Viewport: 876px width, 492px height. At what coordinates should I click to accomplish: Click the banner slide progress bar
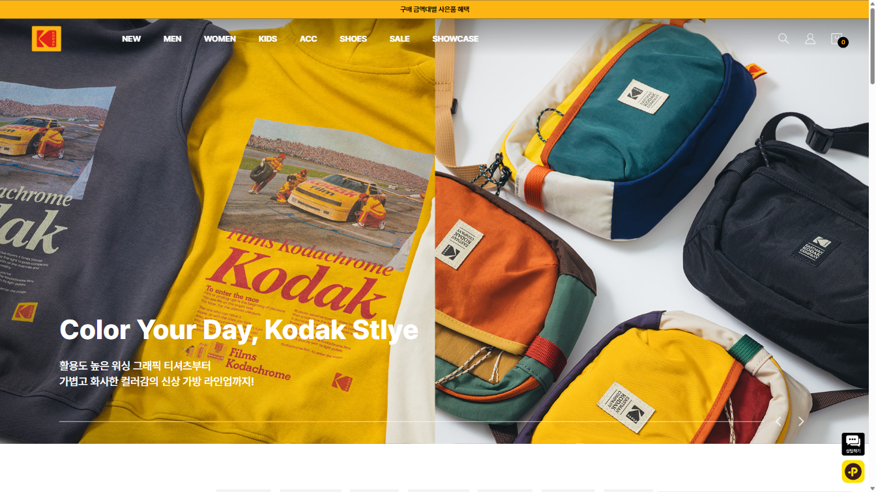(x=411, y=422)
